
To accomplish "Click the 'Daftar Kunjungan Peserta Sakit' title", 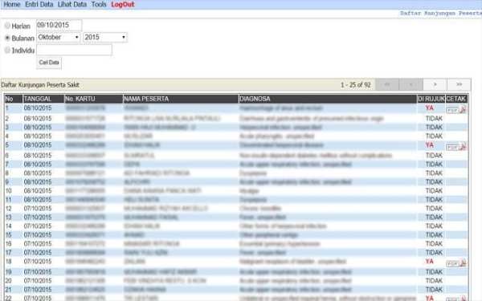I will [x=40, y=85].
